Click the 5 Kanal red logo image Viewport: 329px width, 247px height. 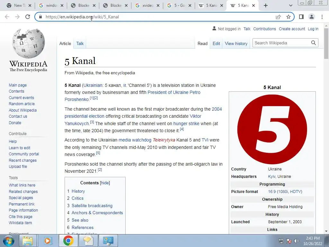click(272, 129)
